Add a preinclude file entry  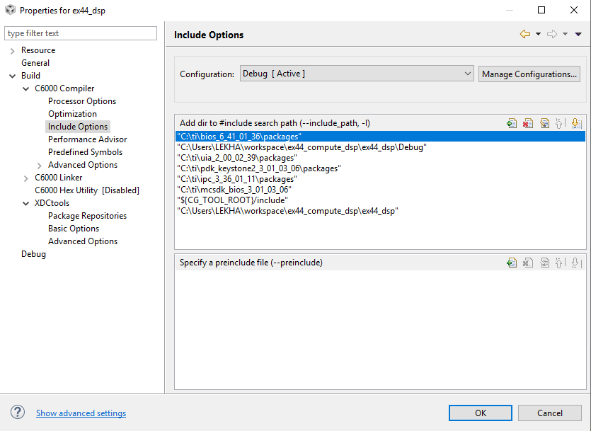click(512, 263)
